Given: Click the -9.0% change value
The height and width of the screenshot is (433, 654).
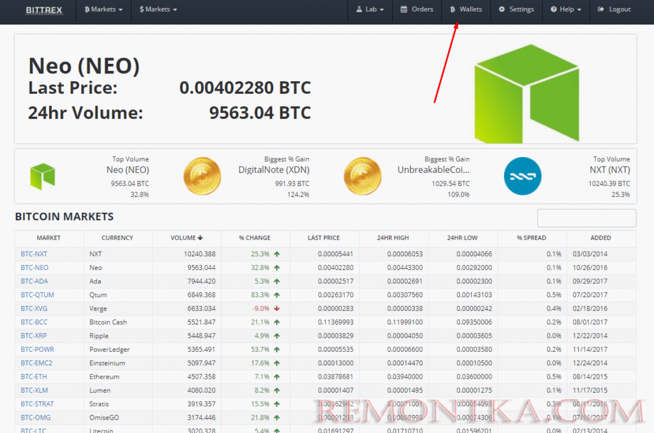Looking at the screenshot, I should click(261, 308).
